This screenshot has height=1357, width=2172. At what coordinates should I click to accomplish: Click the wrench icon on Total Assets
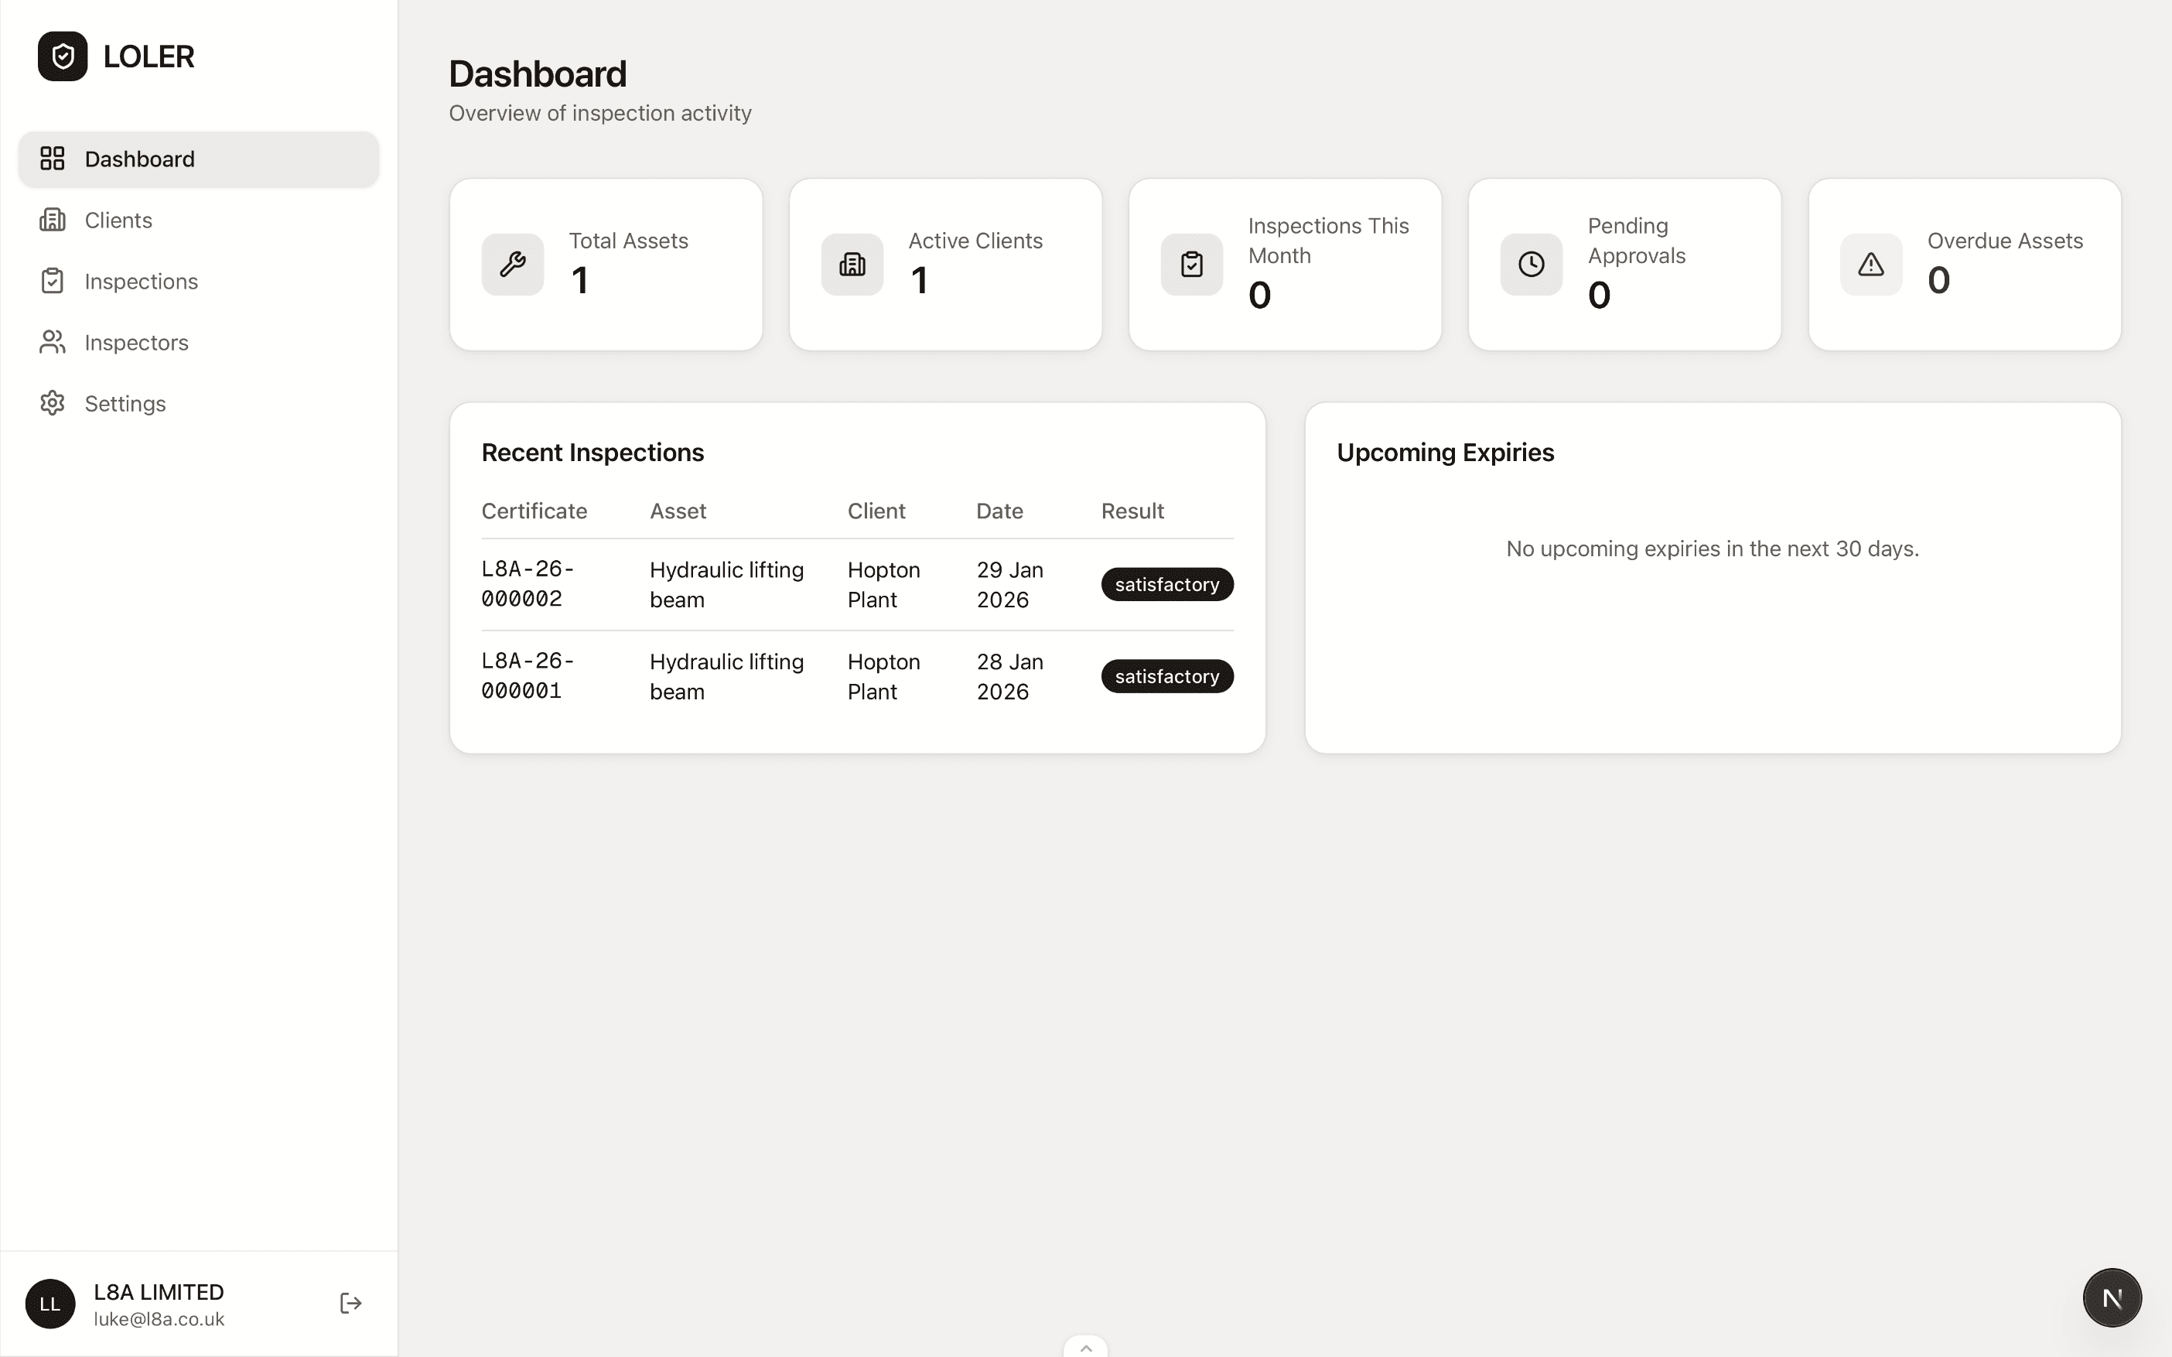(512, 265)
